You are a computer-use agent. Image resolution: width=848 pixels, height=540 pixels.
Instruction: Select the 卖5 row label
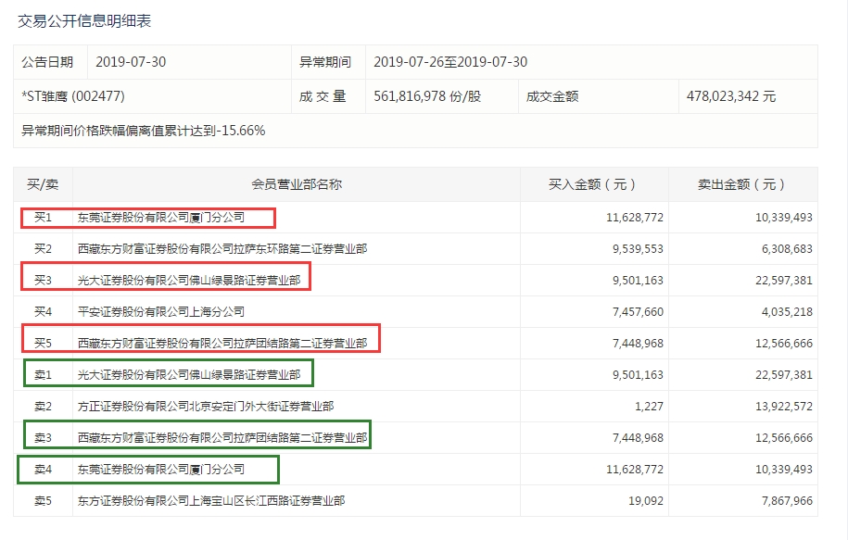pos(43,500)
